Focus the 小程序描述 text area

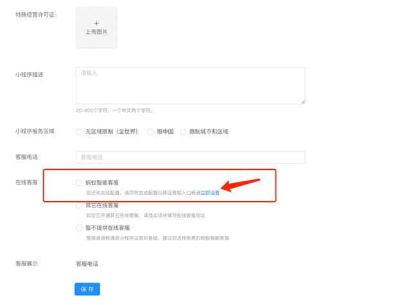click(x=190, y=85)
